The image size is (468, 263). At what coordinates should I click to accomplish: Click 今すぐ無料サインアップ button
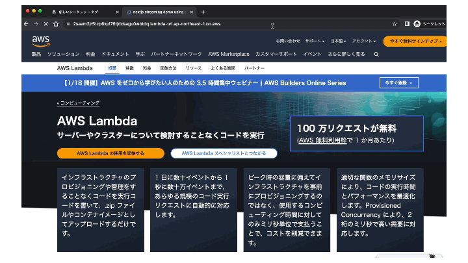tap(415, 41)
